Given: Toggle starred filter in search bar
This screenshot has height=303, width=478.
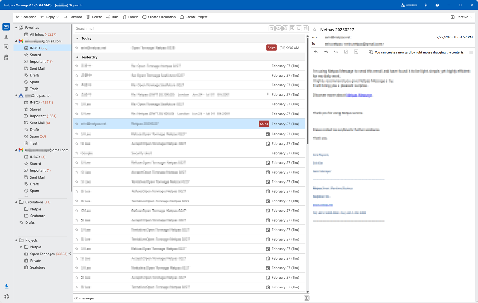Looking at the screenshot, I should coord(272,28).
